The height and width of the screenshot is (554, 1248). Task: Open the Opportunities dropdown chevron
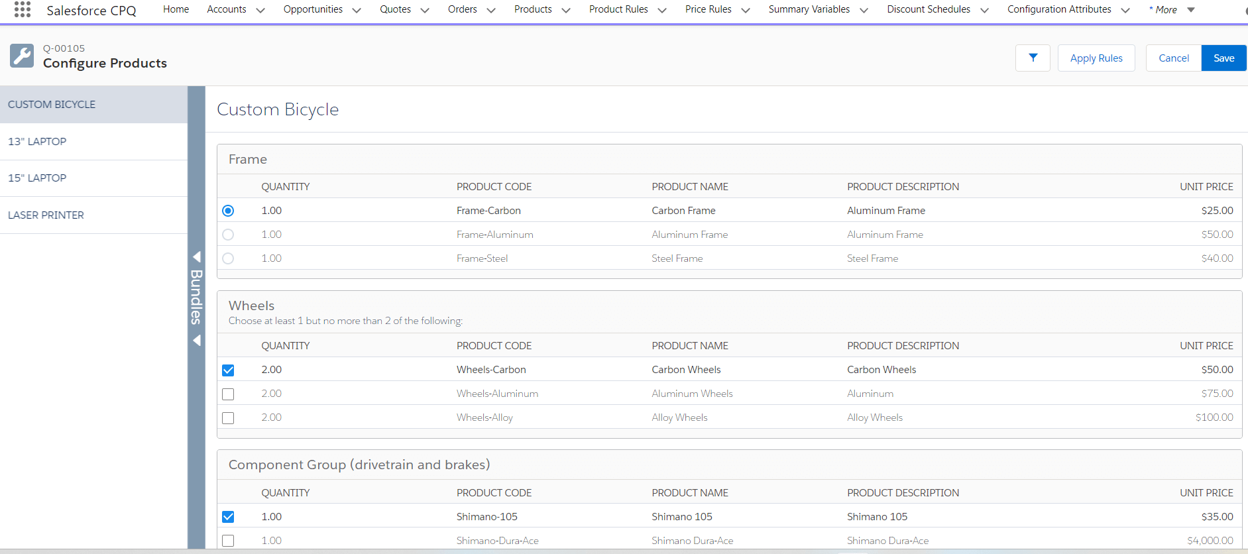click(357, 10)
